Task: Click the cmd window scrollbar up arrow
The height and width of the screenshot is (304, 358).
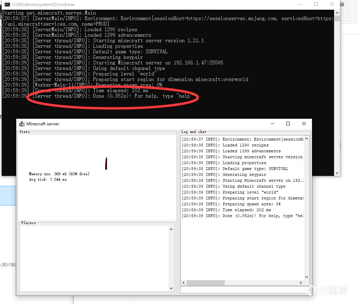Action: pyautogui.click(x=337, y=13)
